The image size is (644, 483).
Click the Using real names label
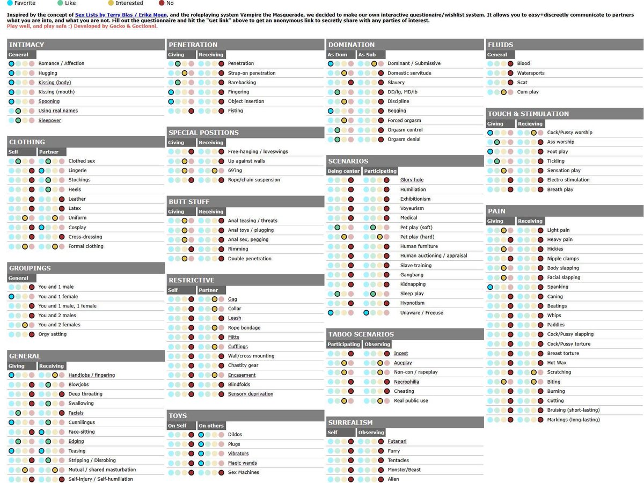click(58, 111)
